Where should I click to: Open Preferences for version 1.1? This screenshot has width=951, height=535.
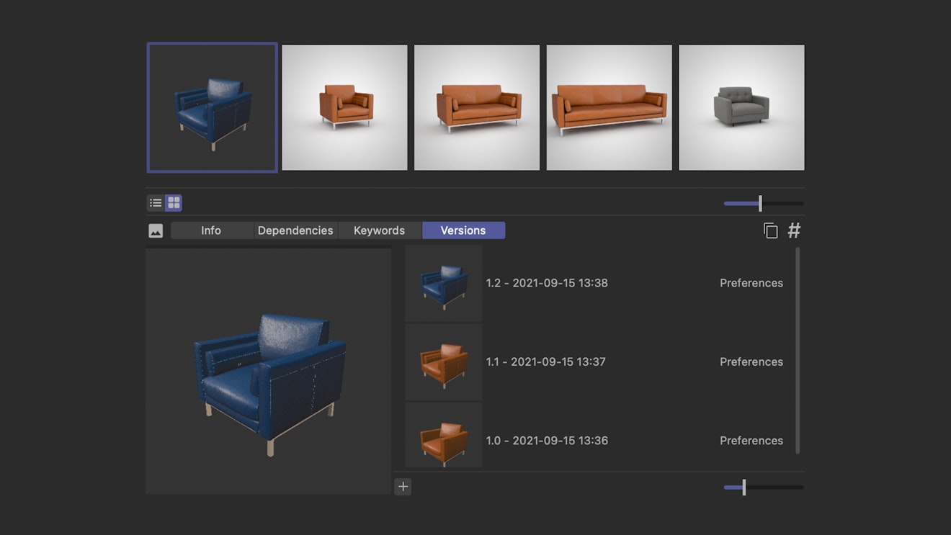[751, 361]
